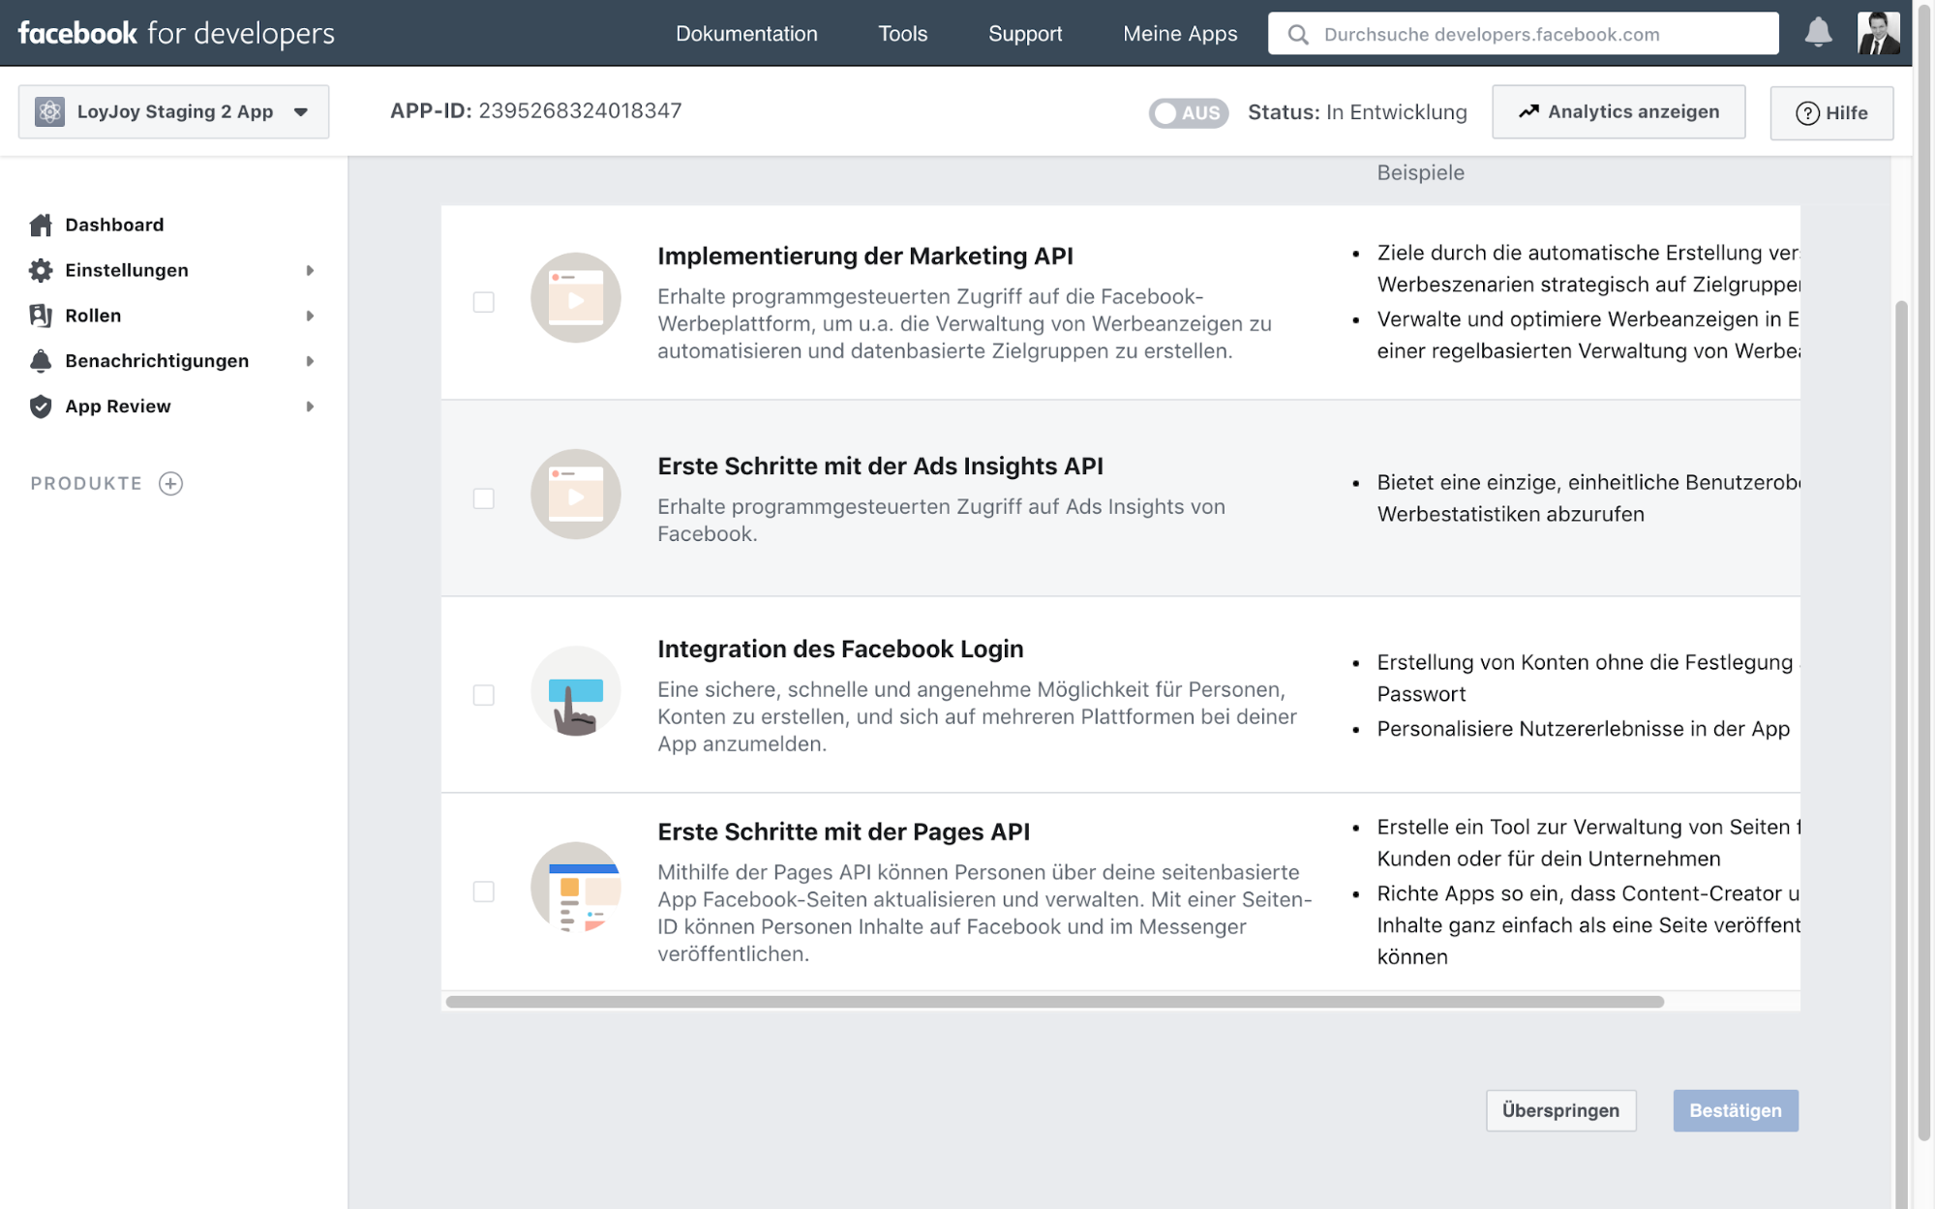Screen dimensions: 1935x1209
Task: Click the Einstellungen gear icon
Action: (x=41, y=270)
